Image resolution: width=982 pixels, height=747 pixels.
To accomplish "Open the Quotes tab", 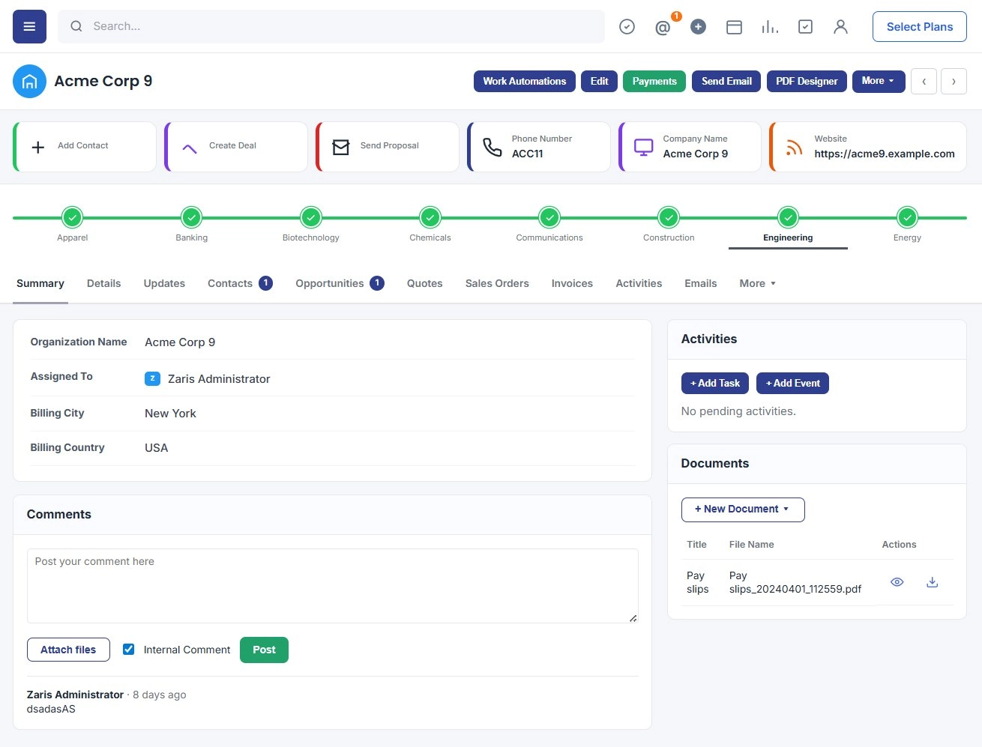I will tap(424, 283).
